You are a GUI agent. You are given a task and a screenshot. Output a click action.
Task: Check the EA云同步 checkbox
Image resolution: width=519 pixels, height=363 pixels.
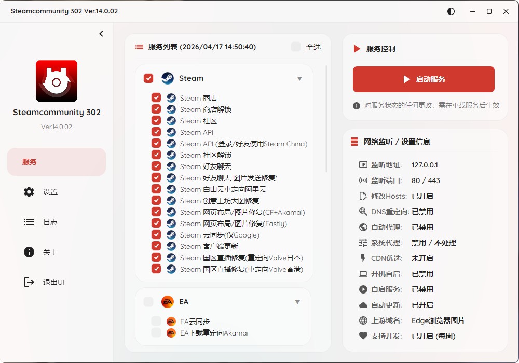[x=156, y=322]
